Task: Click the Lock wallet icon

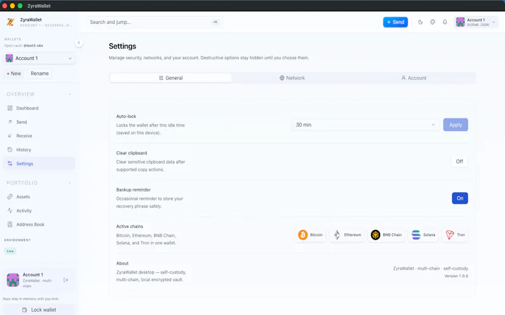Action: 25,310
